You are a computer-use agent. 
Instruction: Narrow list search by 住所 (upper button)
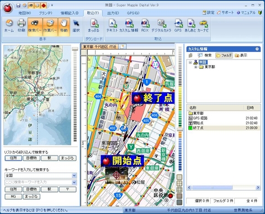(x=13, y=158)
